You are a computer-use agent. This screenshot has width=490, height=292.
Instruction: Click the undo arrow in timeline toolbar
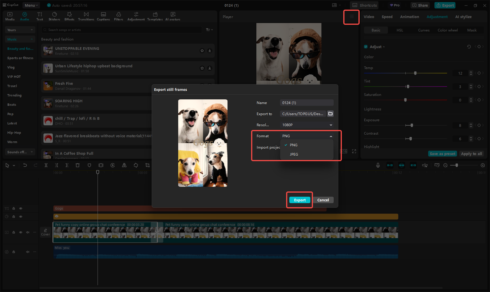pos(25,165)
